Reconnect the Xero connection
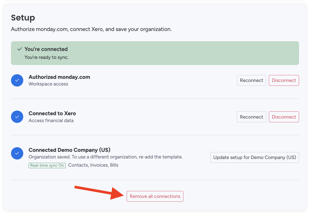 (x=251, y=117)
